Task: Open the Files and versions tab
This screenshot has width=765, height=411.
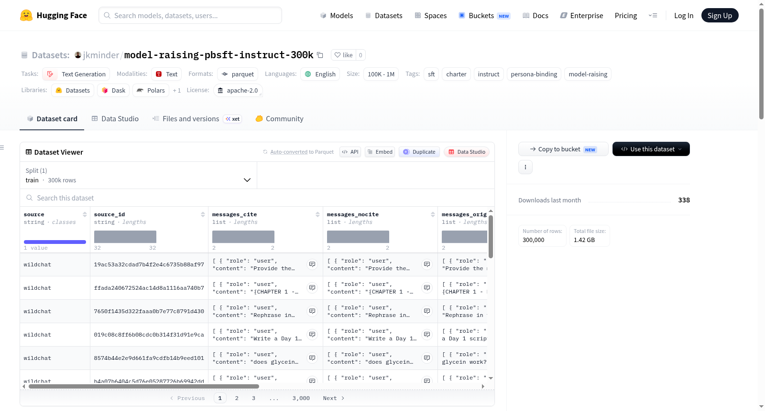Action: coord(197,119)
